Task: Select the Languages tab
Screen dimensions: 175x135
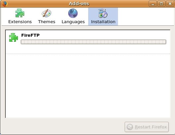Action: [x=73, y=17]
